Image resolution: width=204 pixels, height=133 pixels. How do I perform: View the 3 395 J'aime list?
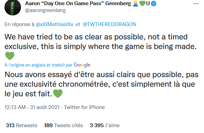[x=105, y=125]
